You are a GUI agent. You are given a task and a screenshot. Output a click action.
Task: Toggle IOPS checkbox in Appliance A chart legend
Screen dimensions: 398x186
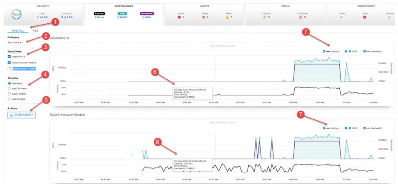point(346,51)
